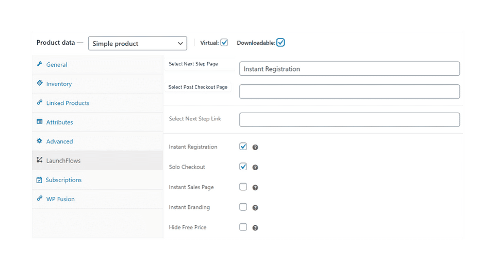Click the Inventory tab link

(x=59, y=84)
